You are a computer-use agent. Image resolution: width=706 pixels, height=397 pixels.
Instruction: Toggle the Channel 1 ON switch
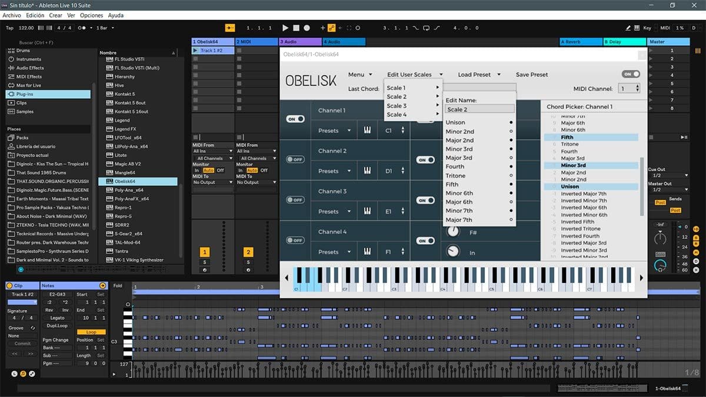coord(295,119)
